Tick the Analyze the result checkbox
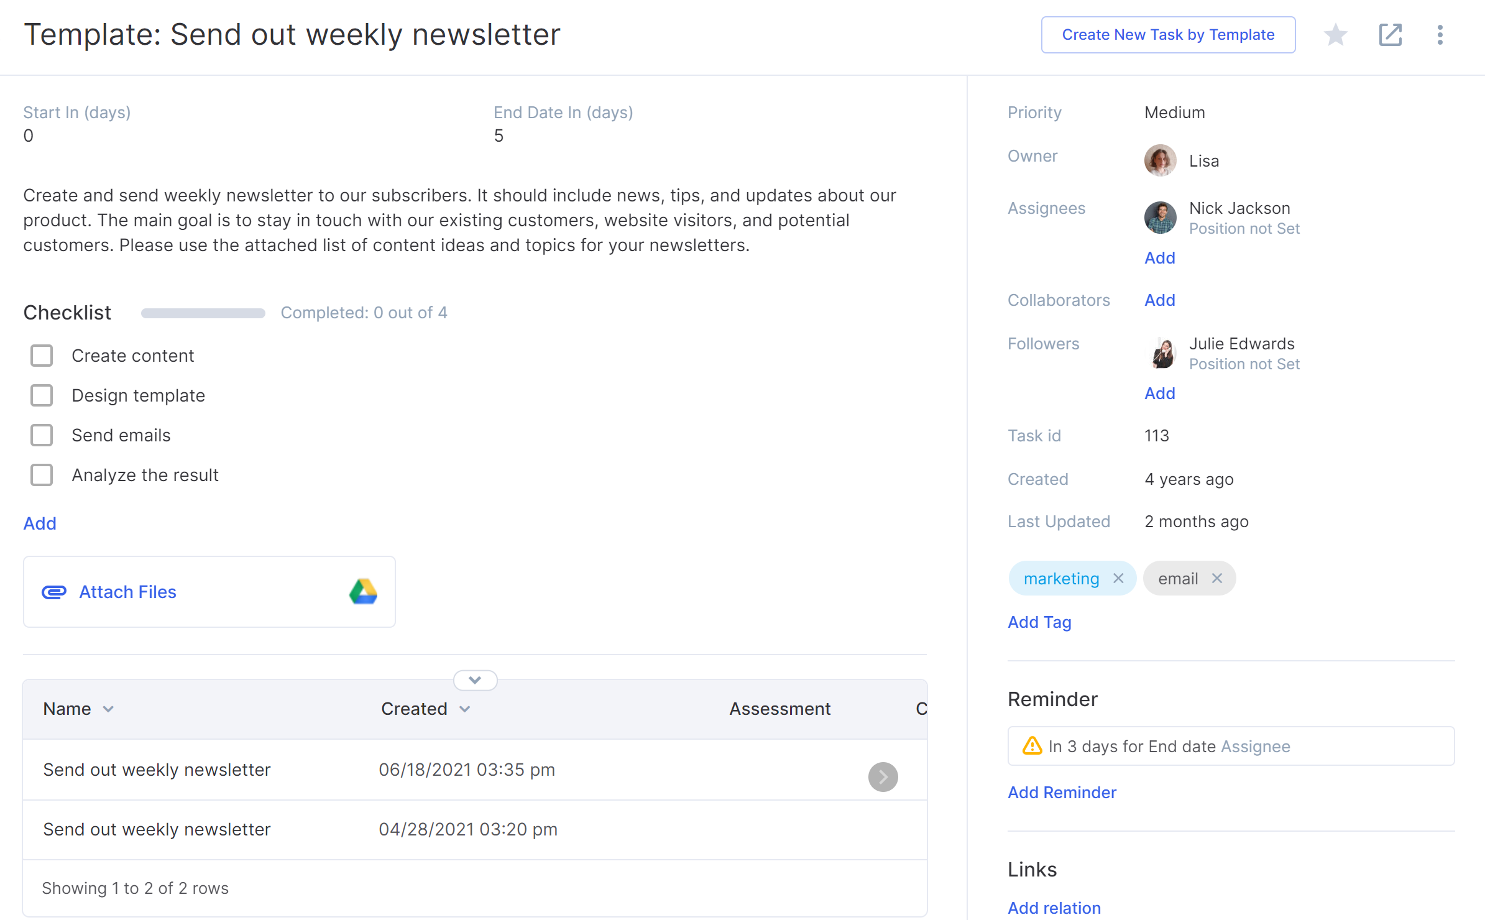 click(x=42, y=475)
